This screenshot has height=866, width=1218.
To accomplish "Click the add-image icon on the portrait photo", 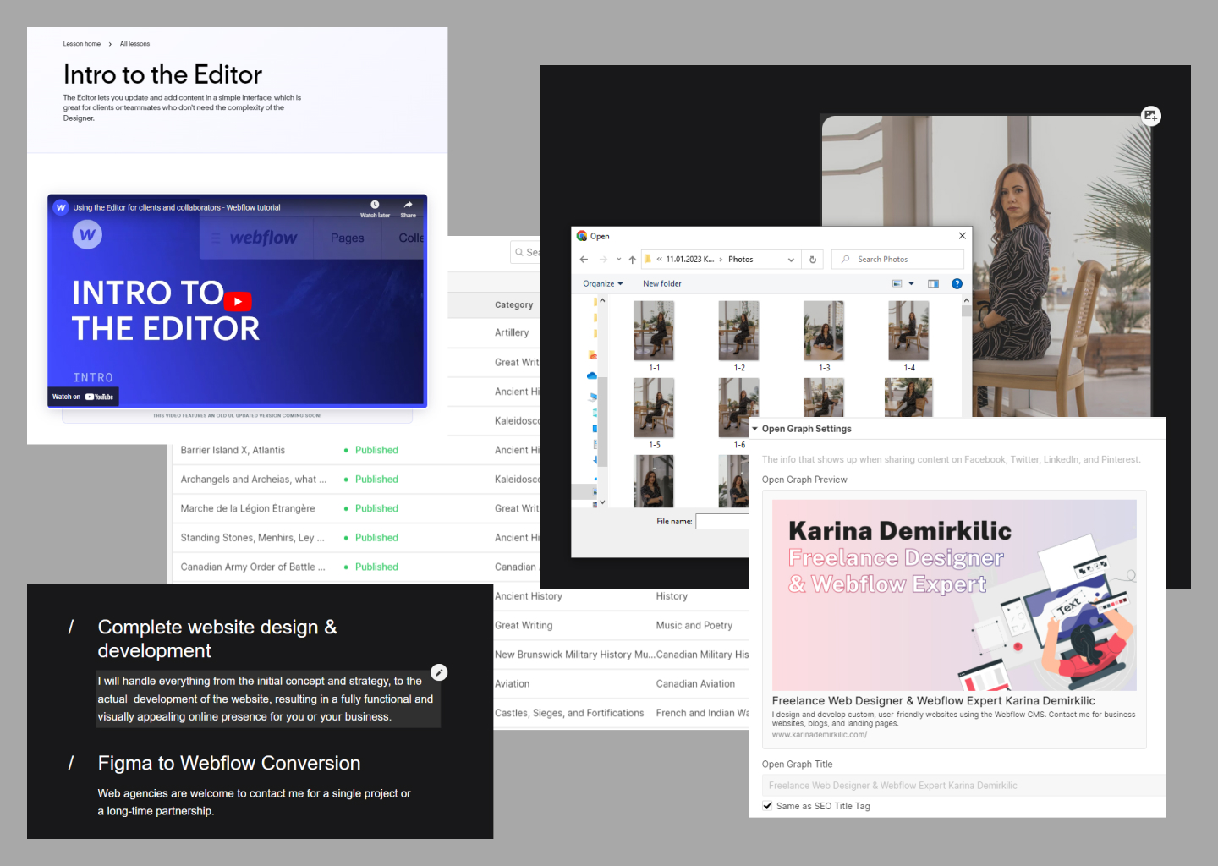I will coord(1151,116).
